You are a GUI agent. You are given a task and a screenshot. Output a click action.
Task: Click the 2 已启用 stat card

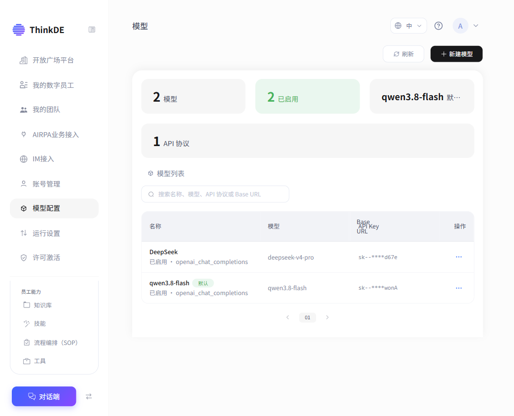307,96
